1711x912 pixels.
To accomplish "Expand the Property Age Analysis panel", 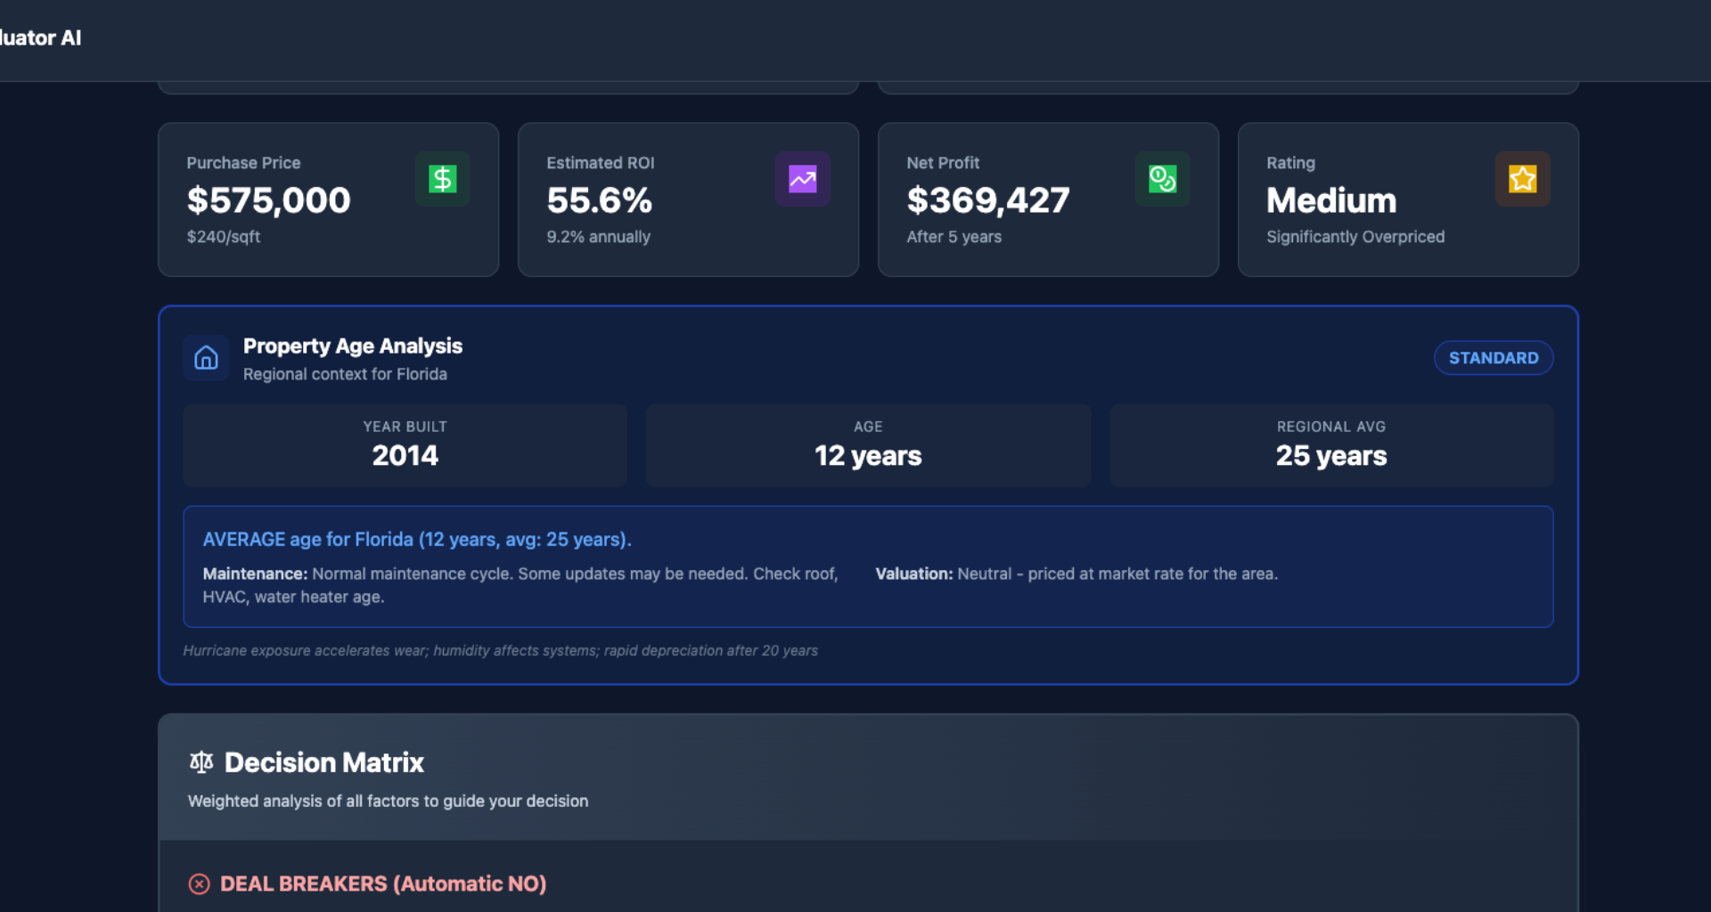I will pyautogui.click(x=352, y=346).
